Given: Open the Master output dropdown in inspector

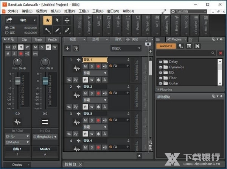Looking at the screenshot, I should [17, 142].
